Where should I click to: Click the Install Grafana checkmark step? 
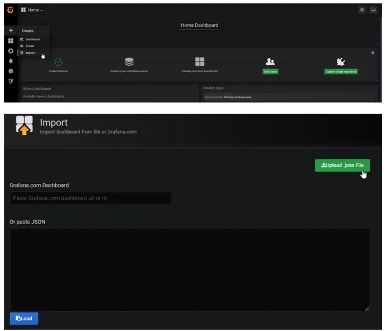click(x=59, y=62)
